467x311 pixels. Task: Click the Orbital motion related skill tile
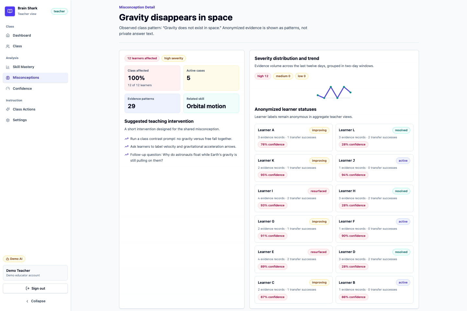(x=211, y=103)
